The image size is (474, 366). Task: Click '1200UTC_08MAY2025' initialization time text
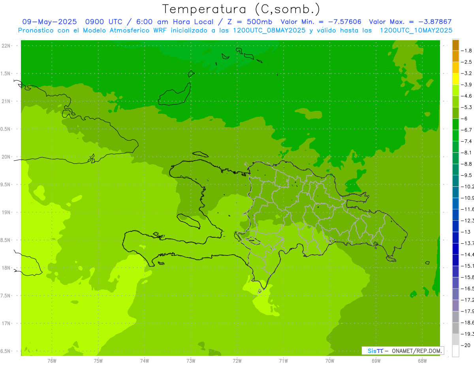(x=269, y=30)
